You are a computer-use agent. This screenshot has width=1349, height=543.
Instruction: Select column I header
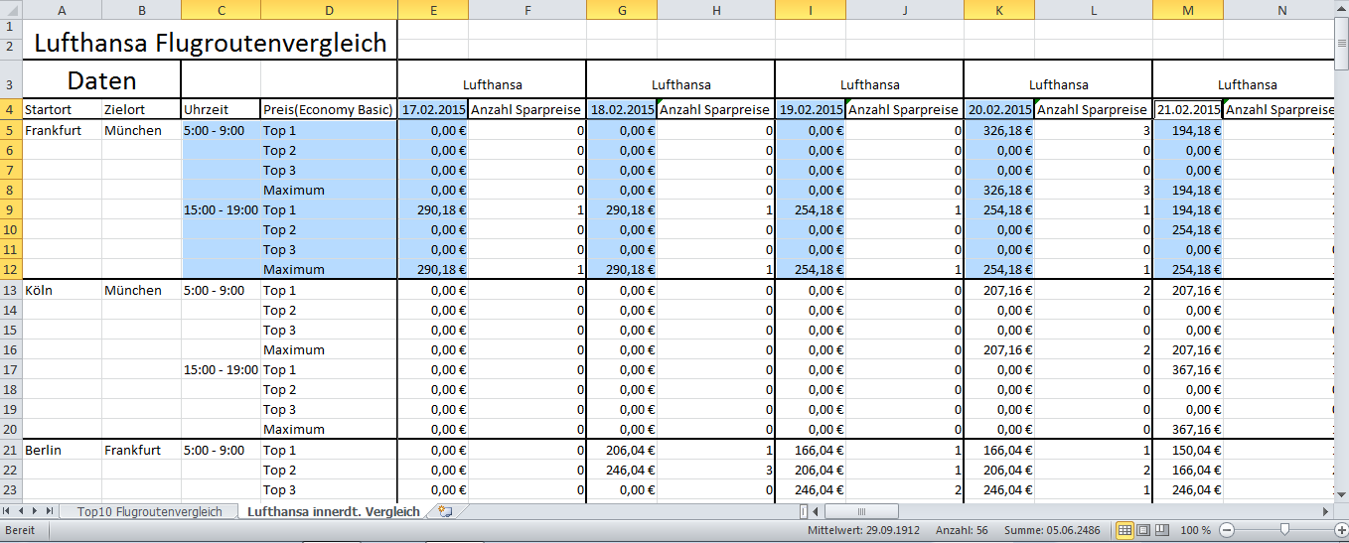[x=811, y=10]
